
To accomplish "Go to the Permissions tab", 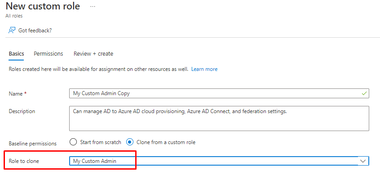I will click(48, 54).
